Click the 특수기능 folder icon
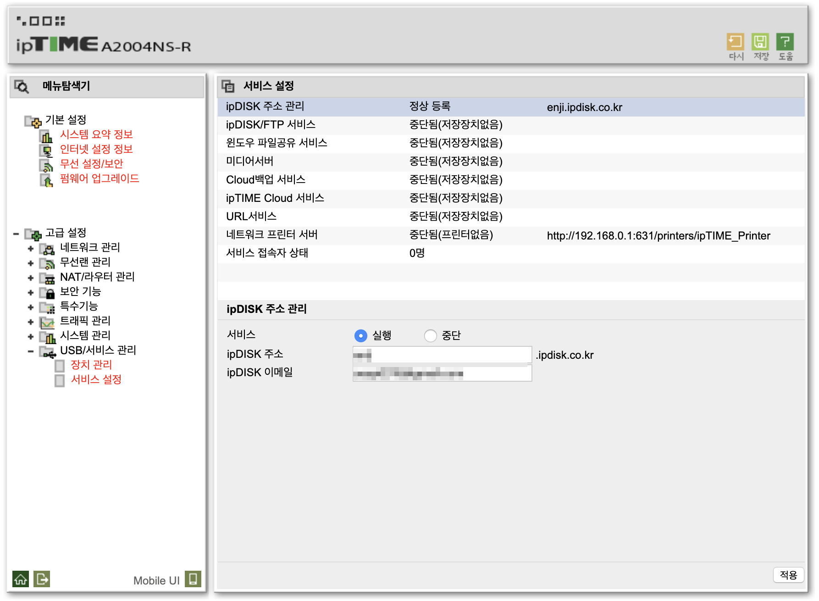Image resolution: width=819 pixels, height=601 pixels. [x=47, y=308]
